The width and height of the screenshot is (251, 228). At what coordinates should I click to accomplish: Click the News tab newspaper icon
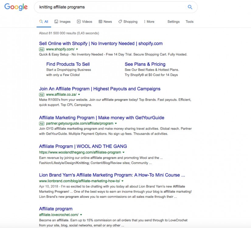[100, 21]
